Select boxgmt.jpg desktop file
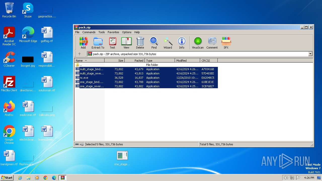 [x=28, y=61]
